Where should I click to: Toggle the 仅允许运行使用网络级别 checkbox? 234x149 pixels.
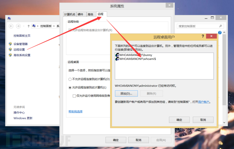[x=74, y=96]
